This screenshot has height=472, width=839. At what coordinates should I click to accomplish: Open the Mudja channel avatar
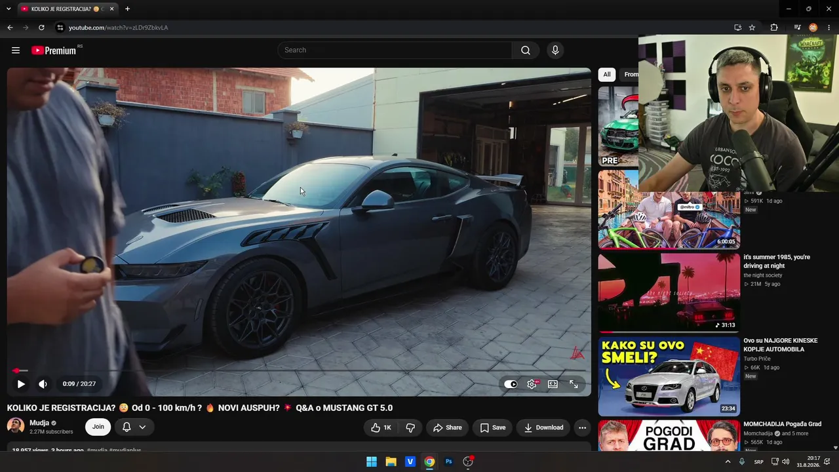click(x=16, y=426)
